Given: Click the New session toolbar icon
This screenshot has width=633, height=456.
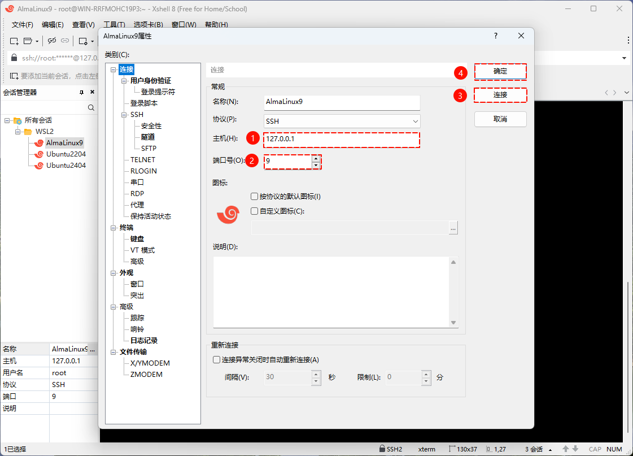Looking at the screenshot, I should [14, 41].
